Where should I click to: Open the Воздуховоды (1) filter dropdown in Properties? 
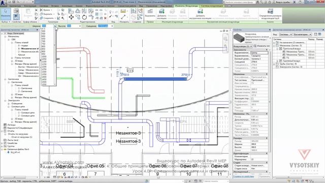[243, 46]
